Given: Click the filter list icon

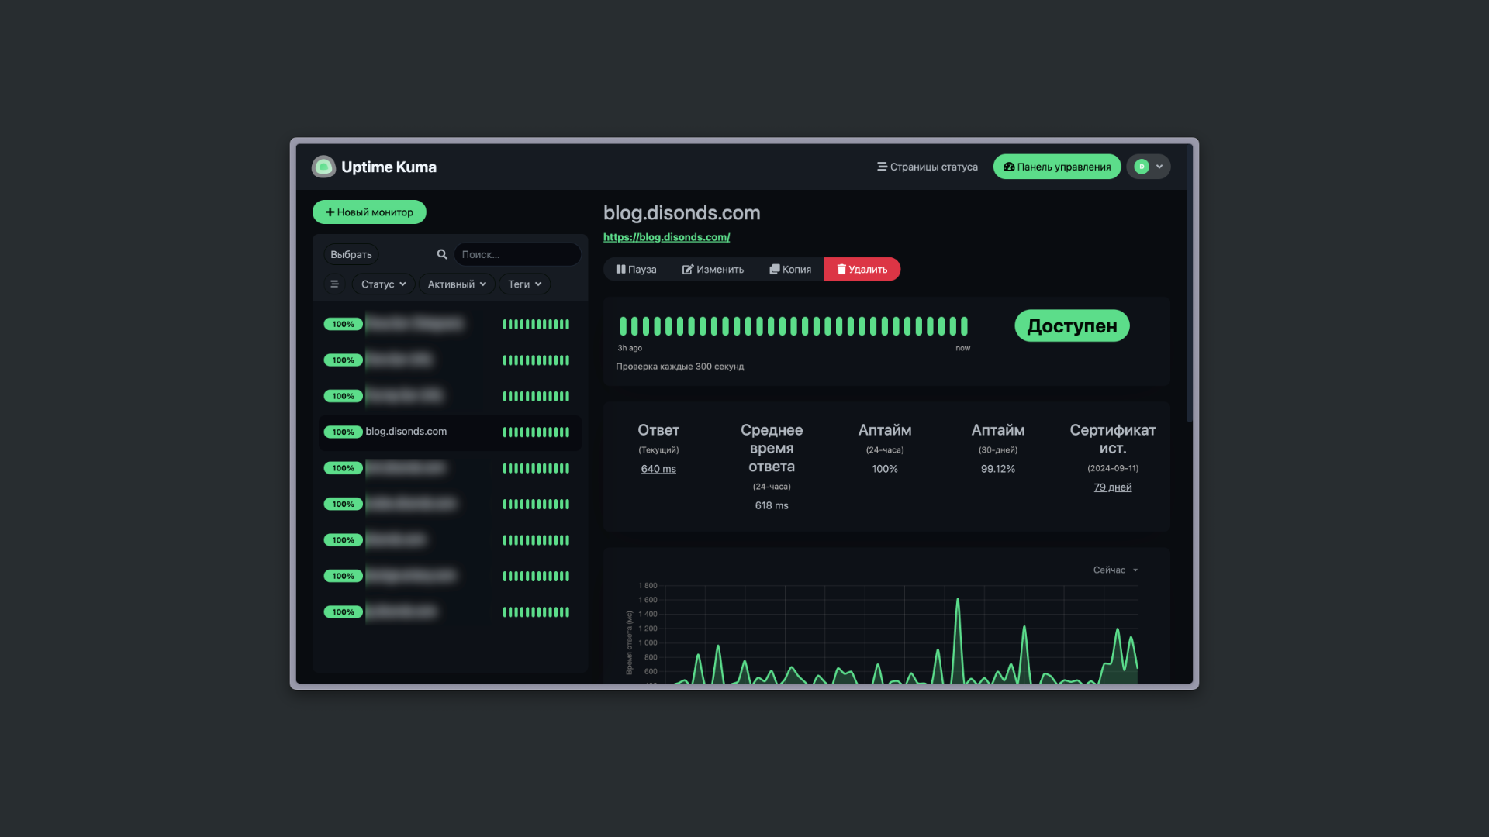Looking at the screenshot, I should click(334, 284).
